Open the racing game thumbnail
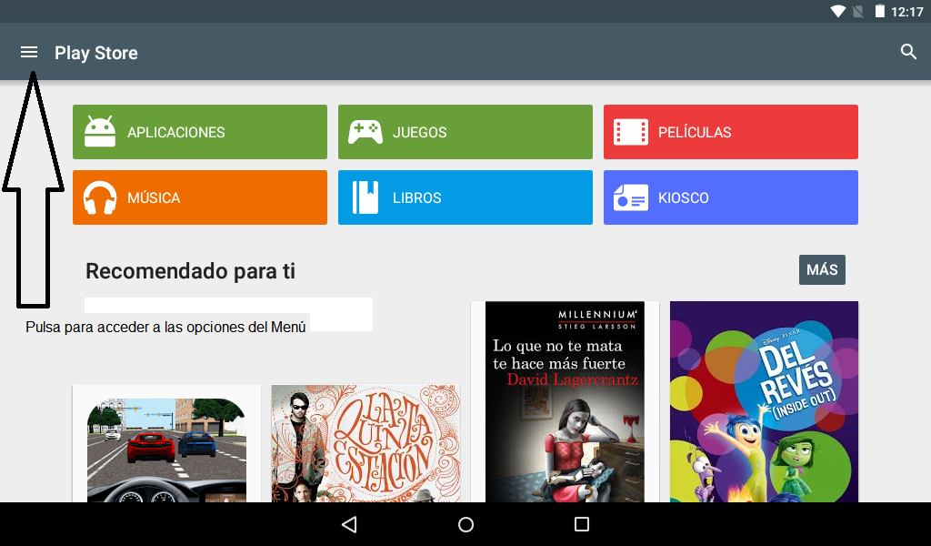 coord(166,448)
